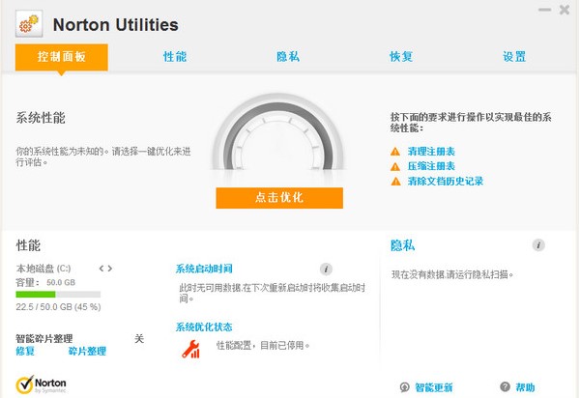Screen dimensions: 580x398
Task: Click the warning icon beside 压缩注册表
Action: point(394,166)
